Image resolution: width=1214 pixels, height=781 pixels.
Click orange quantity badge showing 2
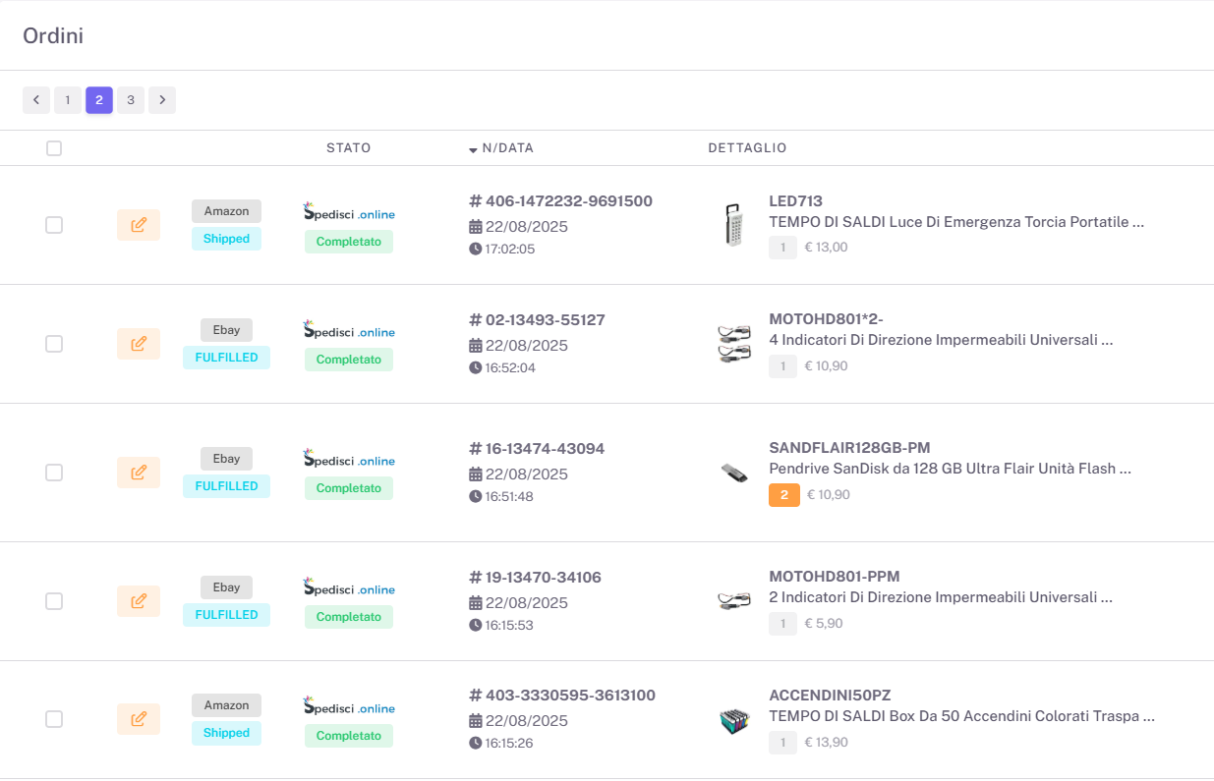(783, 495)
